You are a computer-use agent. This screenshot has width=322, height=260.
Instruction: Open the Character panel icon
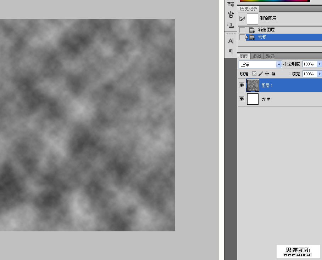(x=231, y=41)
